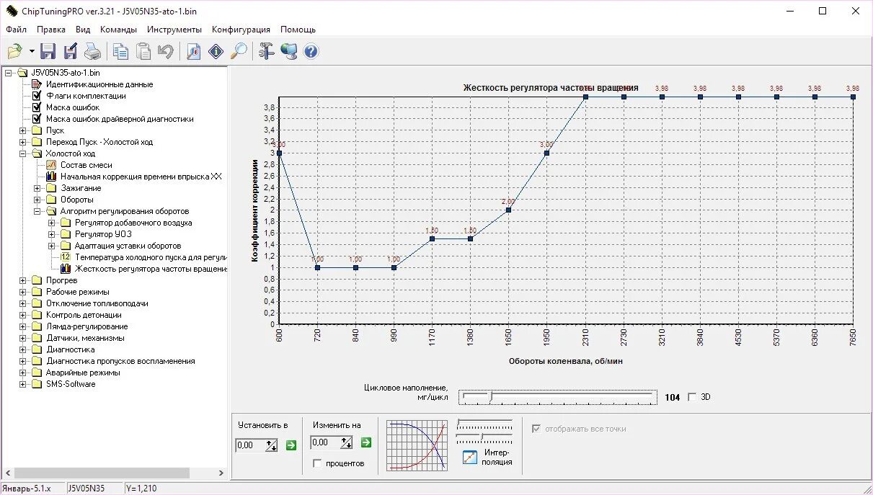Click the 'Изменить на' value field
This screenshot has width=873, height=495.
tap(326, 442)
